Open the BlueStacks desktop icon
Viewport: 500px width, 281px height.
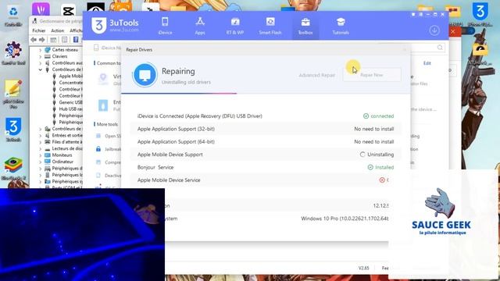(13, 169)
